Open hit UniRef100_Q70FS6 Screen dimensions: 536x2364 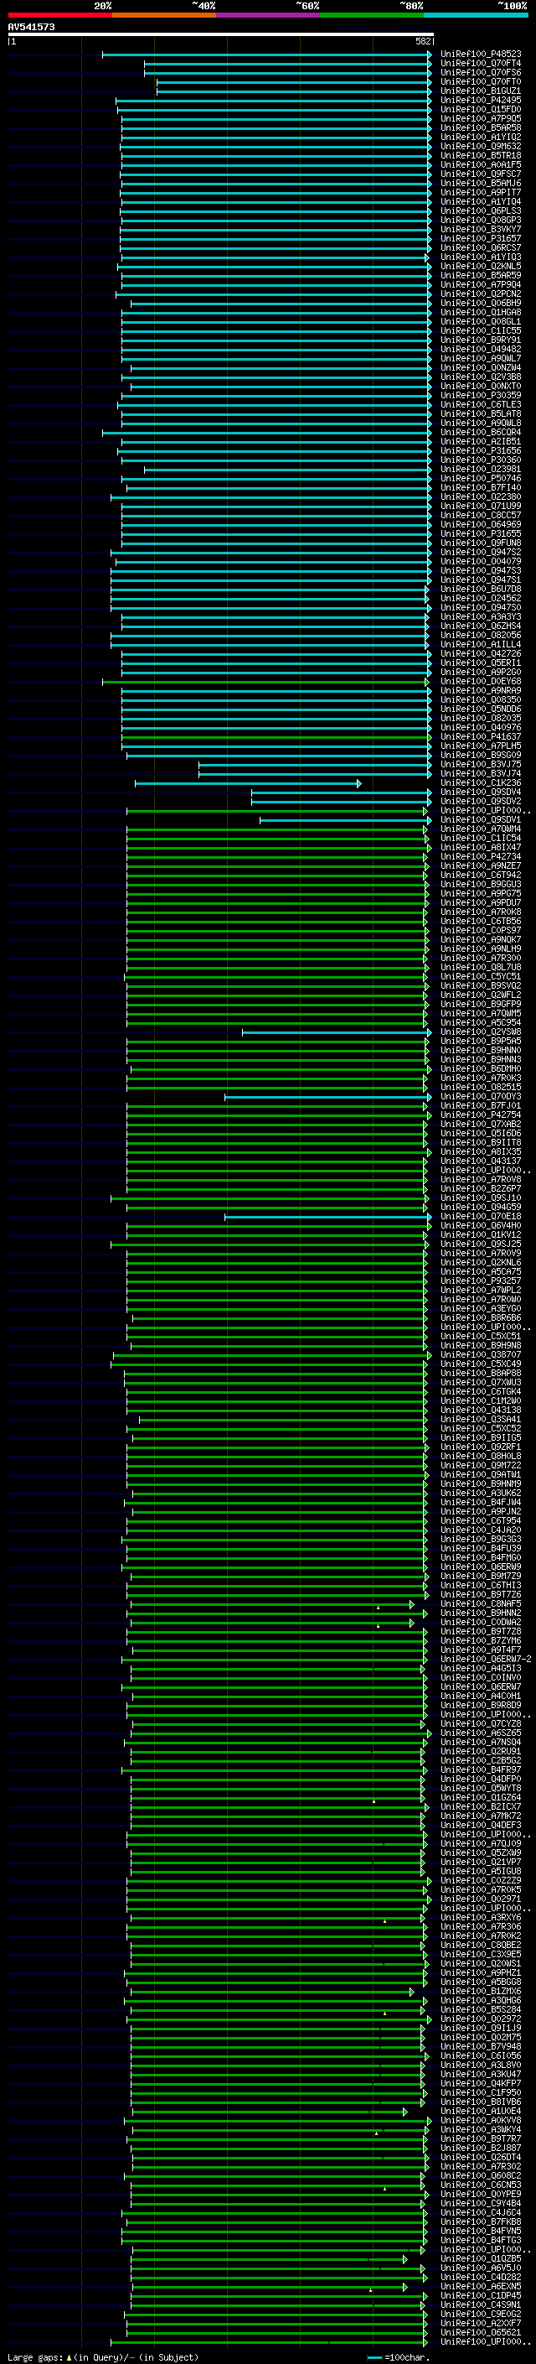[481, 72]
